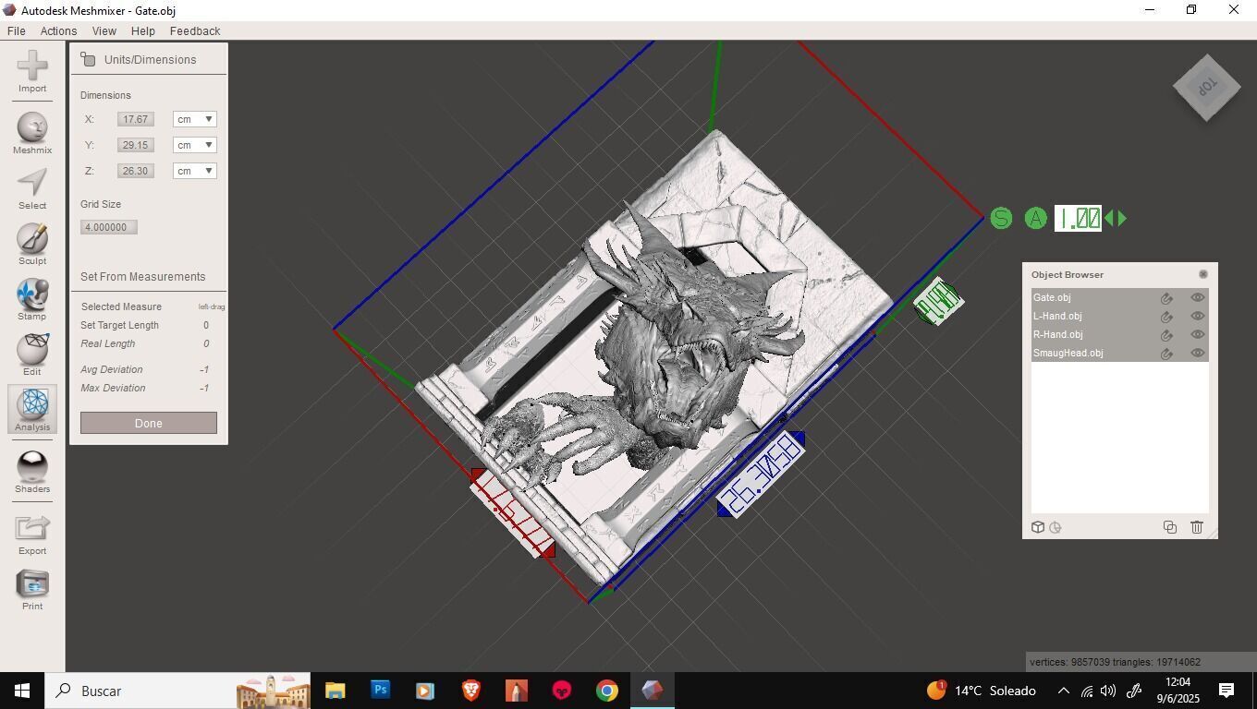This screenshot has width=1257, height=709.
Task: Open the Y dimension unit dropdown
Action: click(x=195, y=145)
